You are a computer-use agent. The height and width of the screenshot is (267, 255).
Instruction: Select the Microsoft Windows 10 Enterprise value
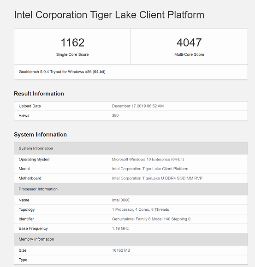click(x=148, y=160)
